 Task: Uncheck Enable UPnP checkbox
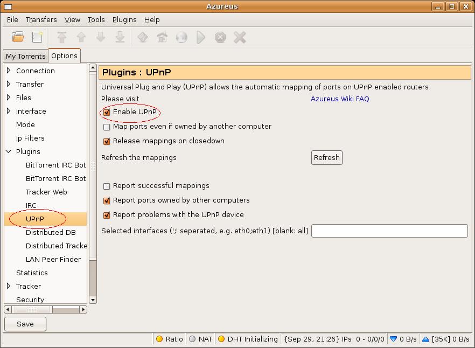coord(107,112)
